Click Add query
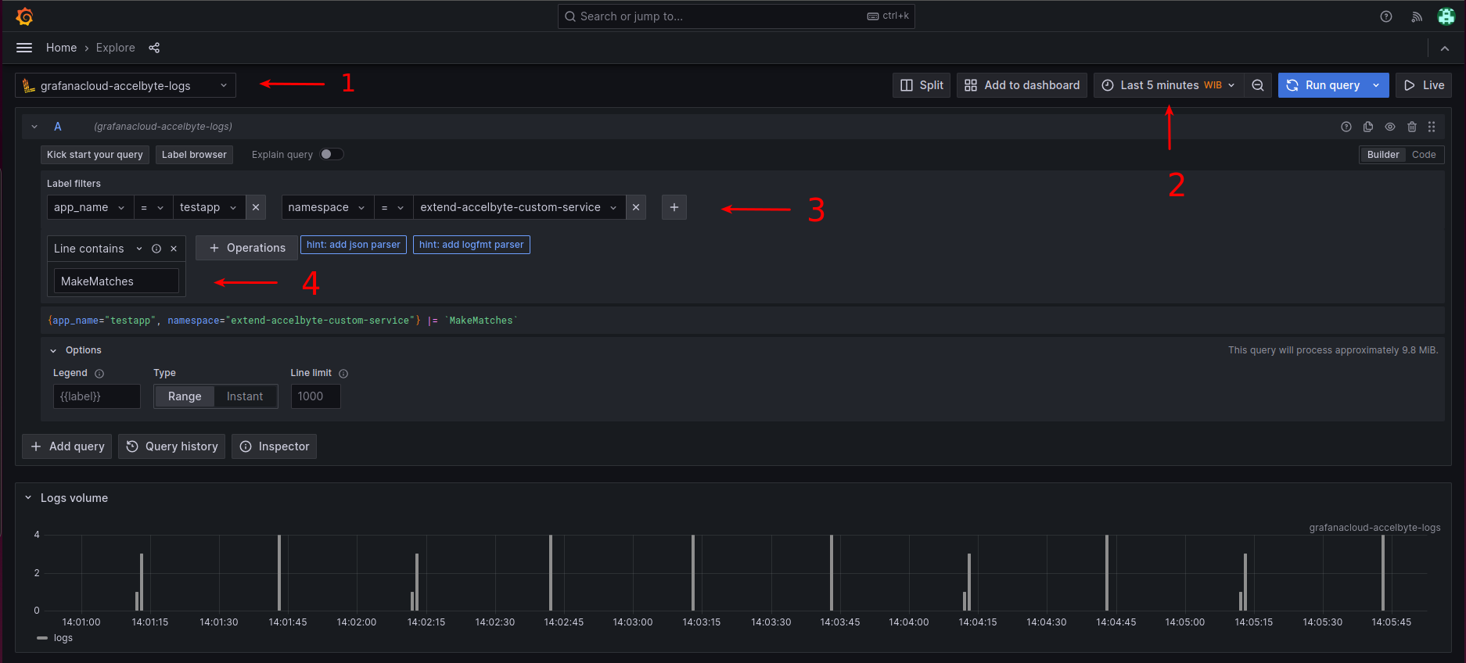1466x663 pixels. (67, 446)
